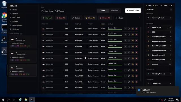Clone the Foots-FA-12 task
Screen dimensions: 181x102
[133, 58]
